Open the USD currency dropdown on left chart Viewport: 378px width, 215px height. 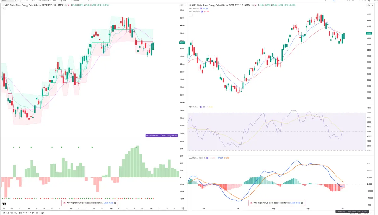tap(183, 5)
